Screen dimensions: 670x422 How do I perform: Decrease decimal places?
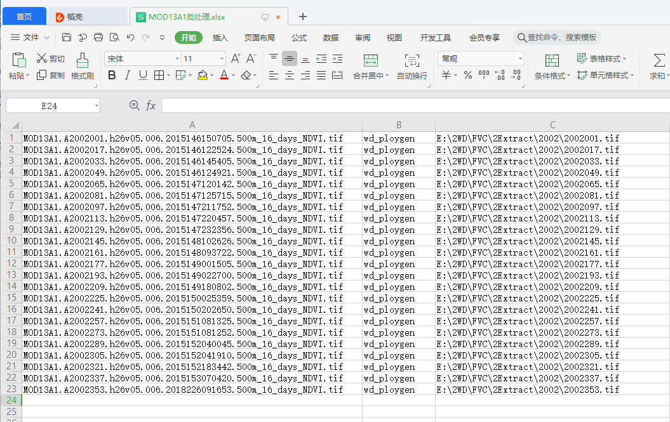pyautogui.click(x=516, y=75)
